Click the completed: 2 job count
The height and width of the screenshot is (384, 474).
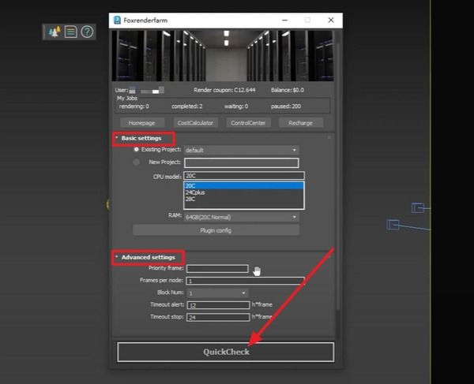tap(186, 106)
